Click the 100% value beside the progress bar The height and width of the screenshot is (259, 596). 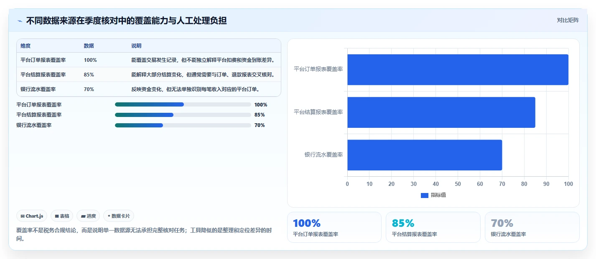tap(261, 105)
